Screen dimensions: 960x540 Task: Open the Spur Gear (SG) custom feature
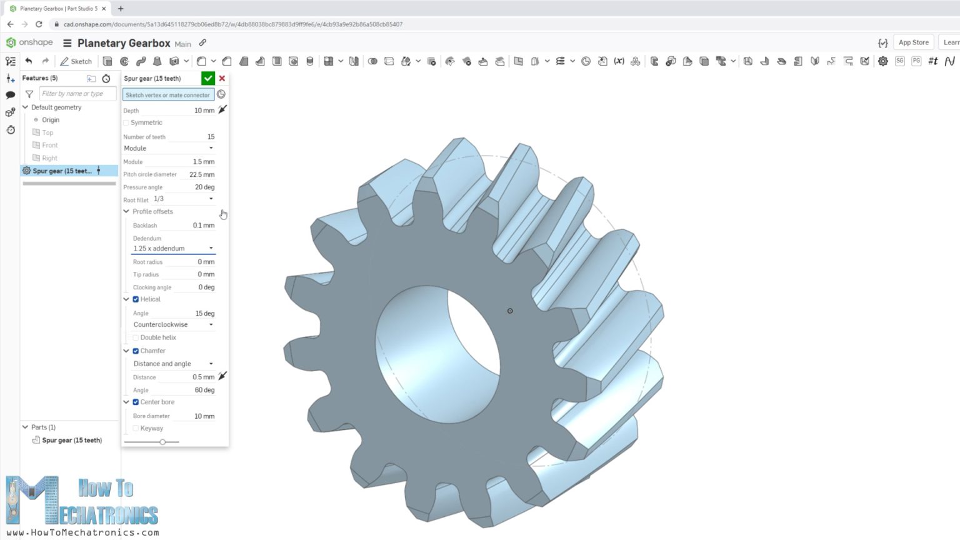click(900, 61)
